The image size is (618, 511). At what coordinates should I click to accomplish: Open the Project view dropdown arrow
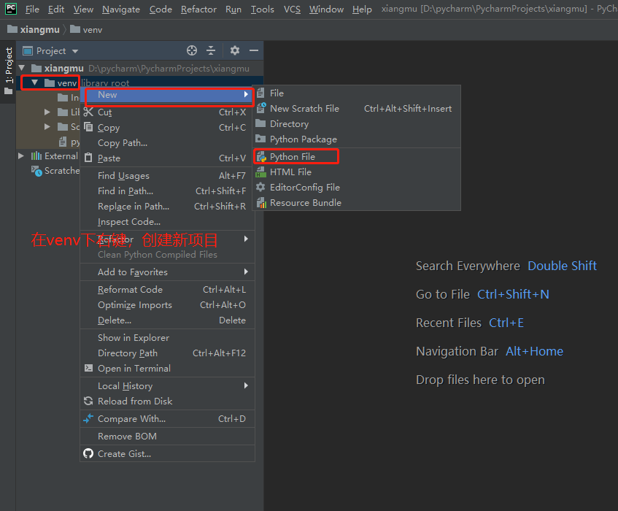click(x=75, y=51)
